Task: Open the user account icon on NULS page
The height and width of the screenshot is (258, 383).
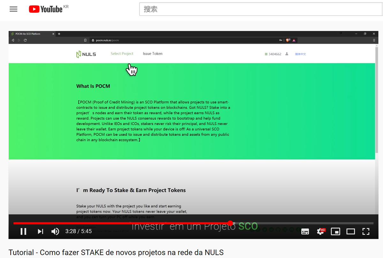Action: click(287, 54)
